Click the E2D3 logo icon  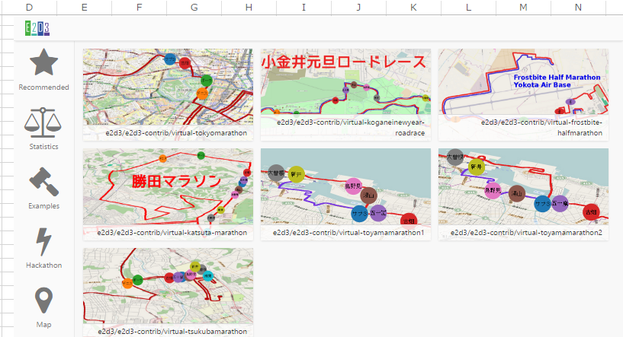point(37,29)
